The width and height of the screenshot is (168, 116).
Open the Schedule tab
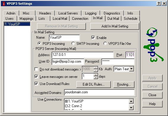(131, 19)
